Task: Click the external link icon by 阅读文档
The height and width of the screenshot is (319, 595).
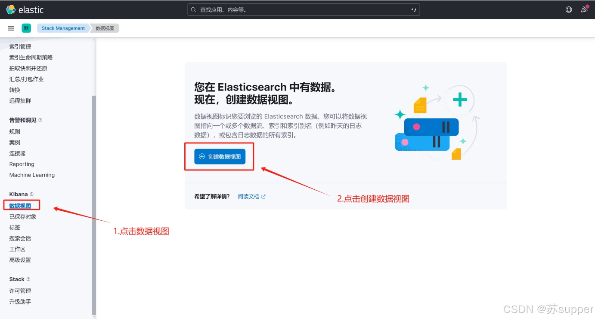Action: [x=263, y=197]
